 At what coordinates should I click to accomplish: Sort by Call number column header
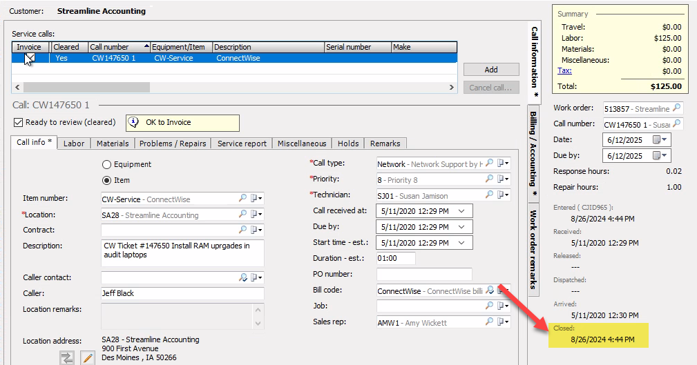[119, 47]
